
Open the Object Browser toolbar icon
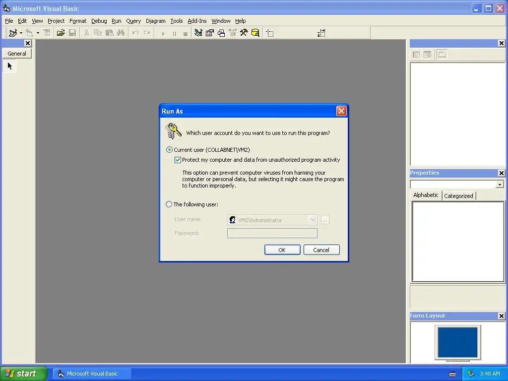[233, 33]
